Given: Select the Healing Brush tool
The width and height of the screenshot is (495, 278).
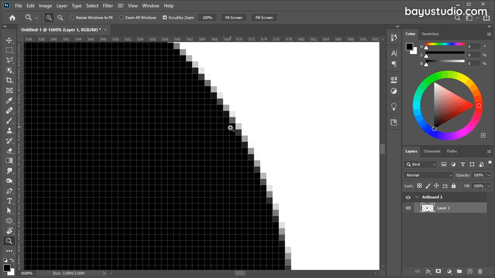Looking at the screenshot, I should [9, 110].
